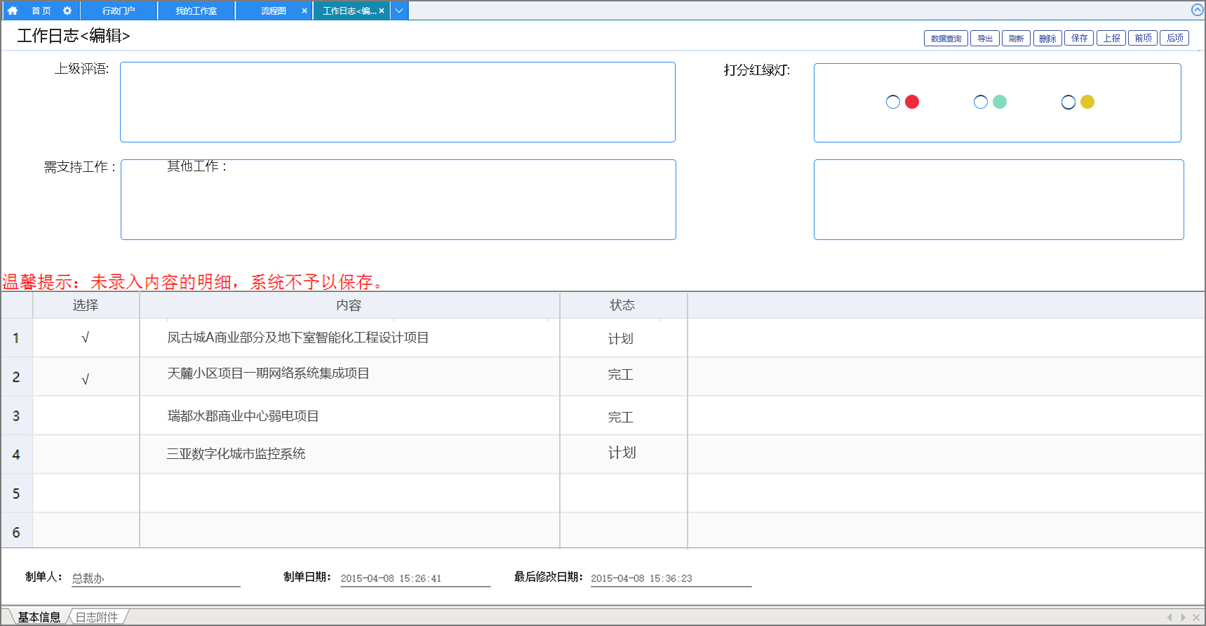Image resolution: width=1206 pixels, height=626 pixels.
Task: Click the 删除 delete button
Action: (x=1047, y=38)
